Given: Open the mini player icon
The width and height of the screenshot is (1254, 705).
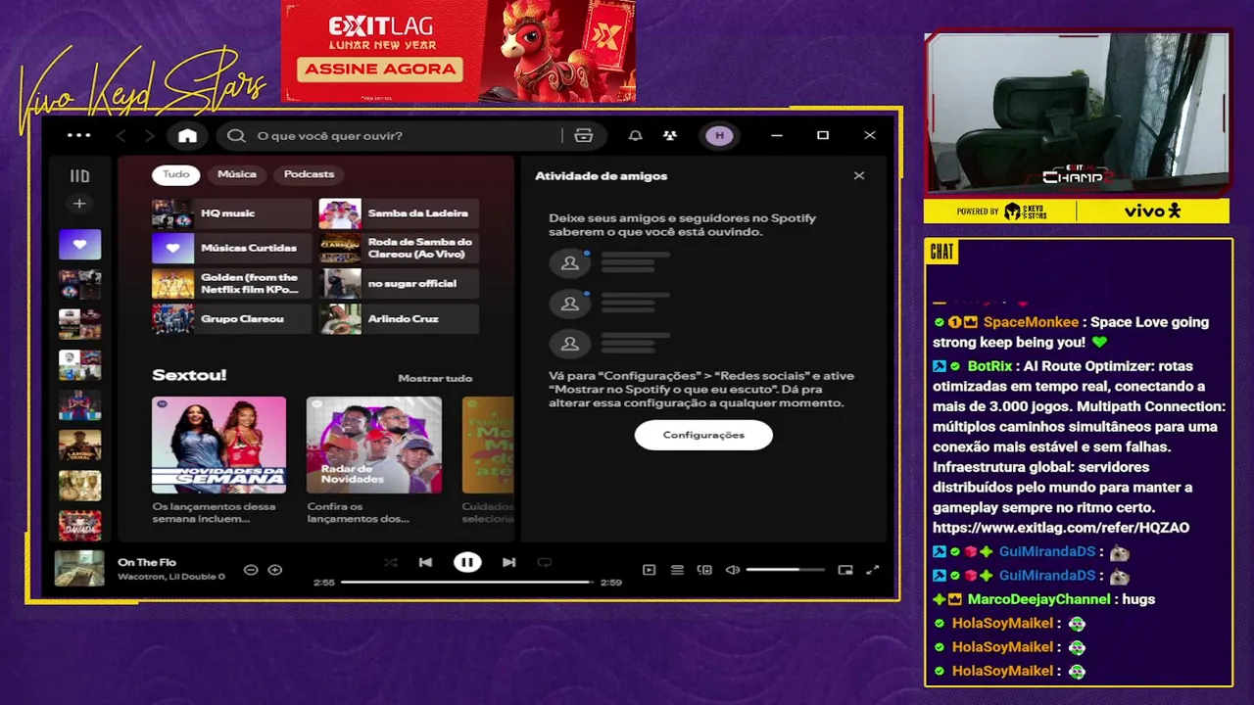Looking at the screenshot, I should 845,570.
